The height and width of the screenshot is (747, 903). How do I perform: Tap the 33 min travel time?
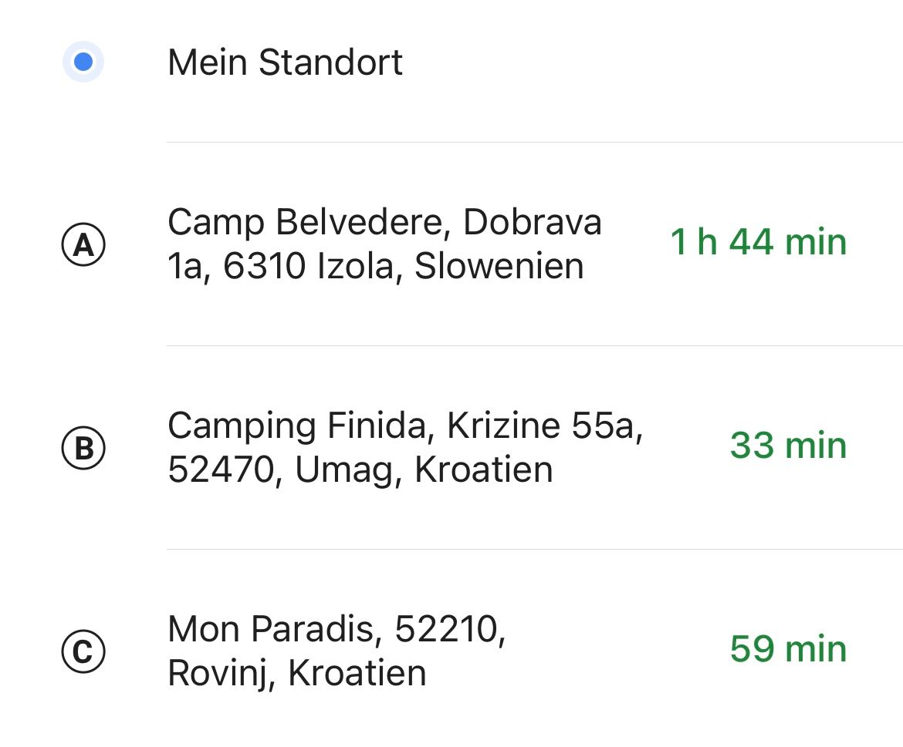tap(788, 446)
